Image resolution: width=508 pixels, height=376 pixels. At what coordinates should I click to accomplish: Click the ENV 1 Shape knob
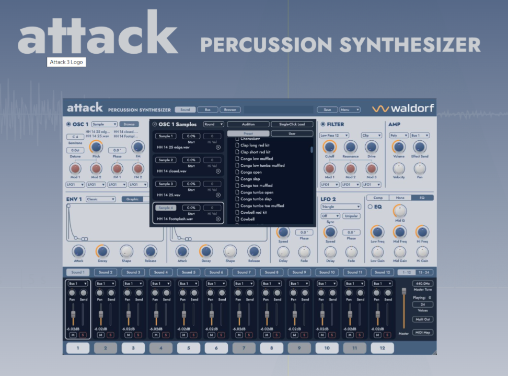126,251
